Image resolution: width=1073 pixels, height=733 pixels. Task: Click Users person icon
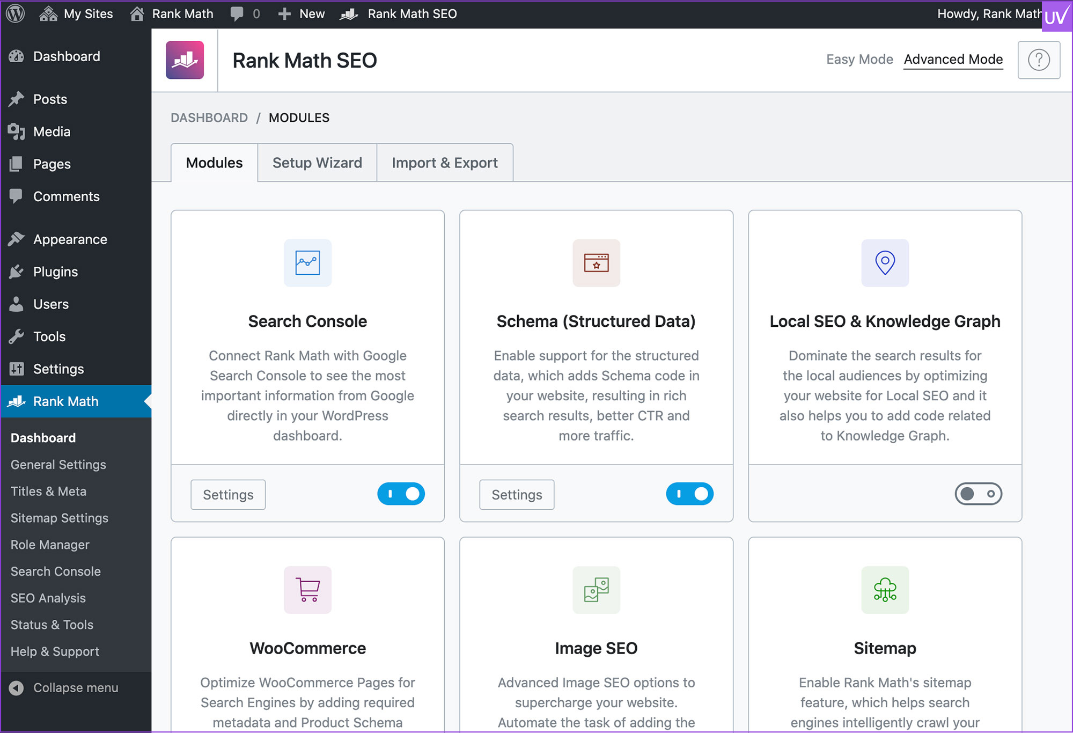(x=17, y=304)
